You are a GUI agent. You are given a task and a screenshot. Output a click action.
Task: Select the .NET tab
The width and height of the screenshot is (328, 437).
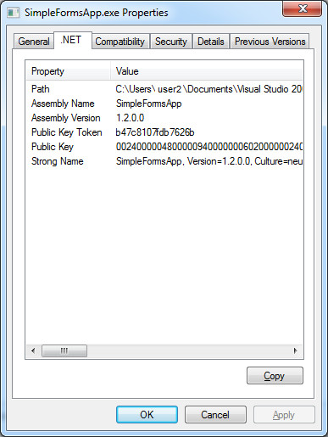[x=73, y=40]
